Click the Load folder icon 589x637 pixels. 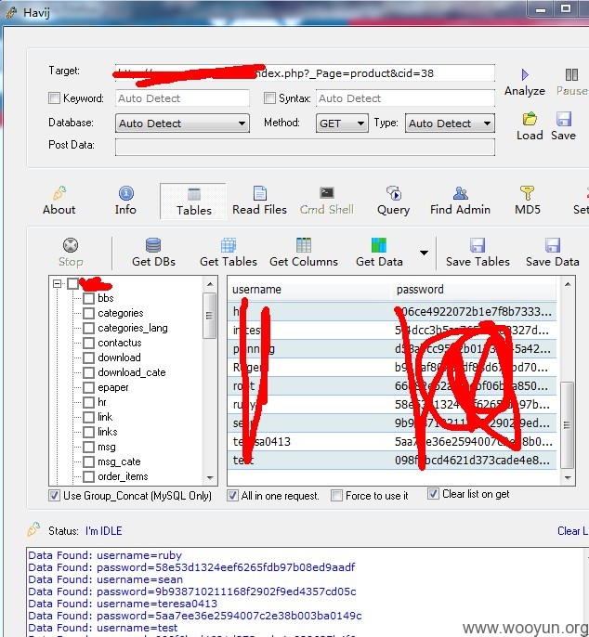click(x=530, y=120)
